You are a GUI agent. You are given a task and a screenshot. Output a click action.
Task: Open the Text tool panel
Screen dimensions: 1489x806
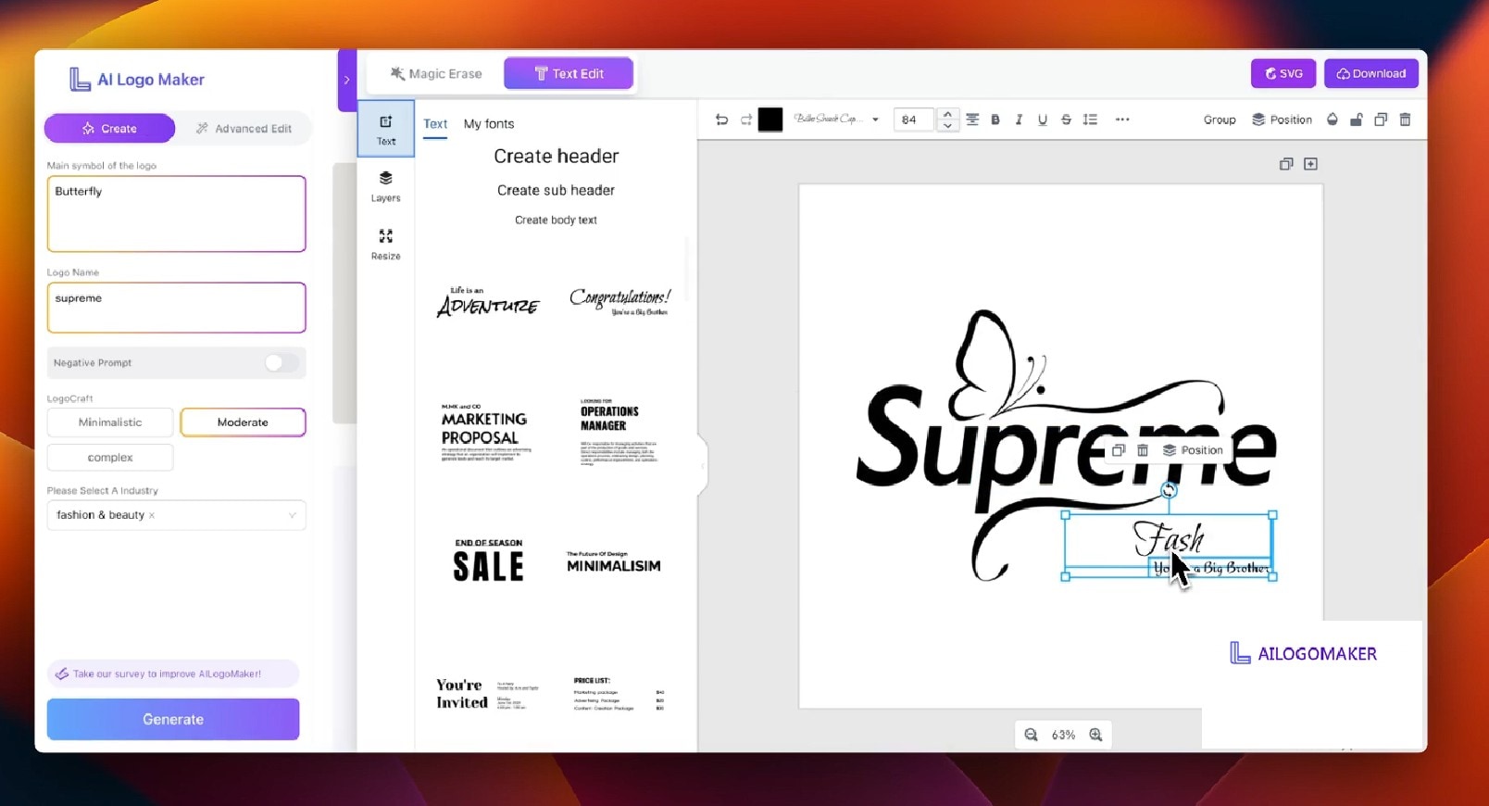(x=386, y=129)
